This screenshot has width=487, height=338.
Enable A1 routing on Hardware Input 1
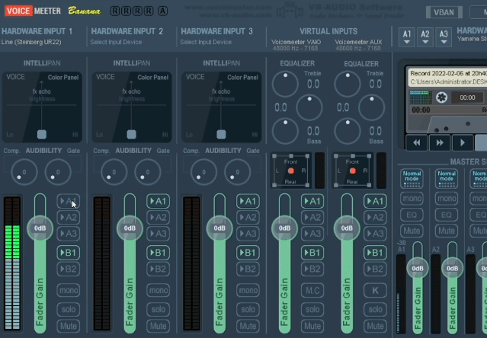pyautogui.click(x=69, y=202)
